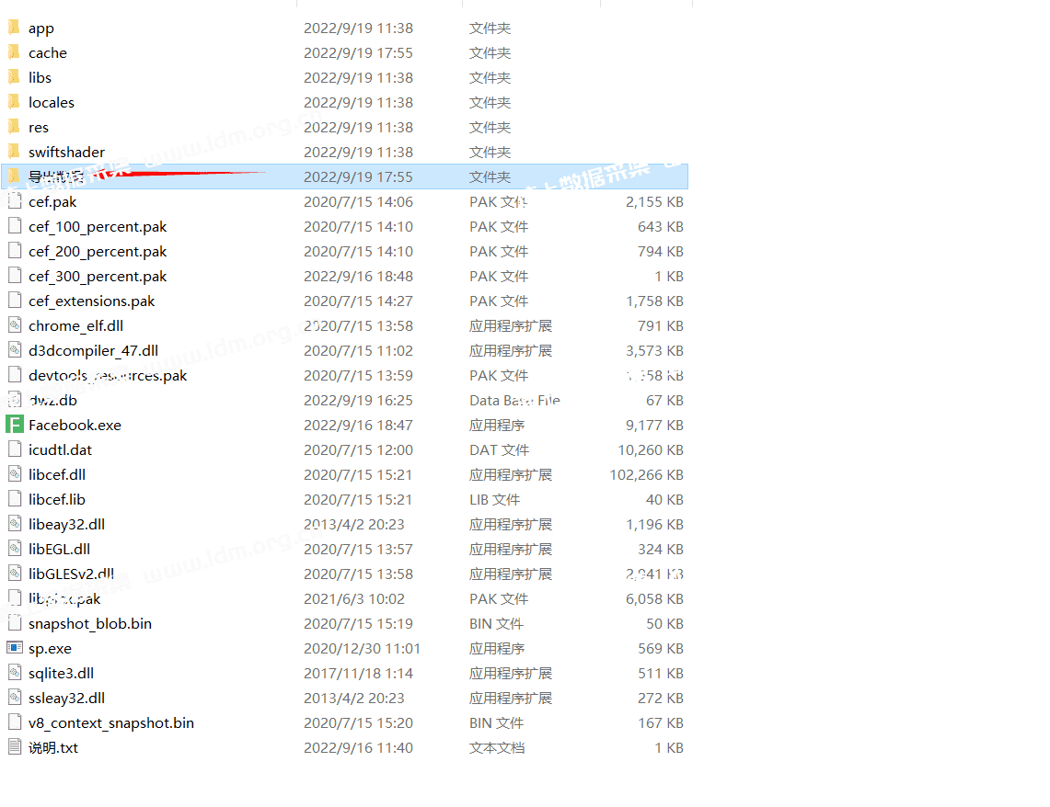Click the file name cef_300_percent.pak
The height and width of the screenshot is (807, 1050).
pos(98,276)
